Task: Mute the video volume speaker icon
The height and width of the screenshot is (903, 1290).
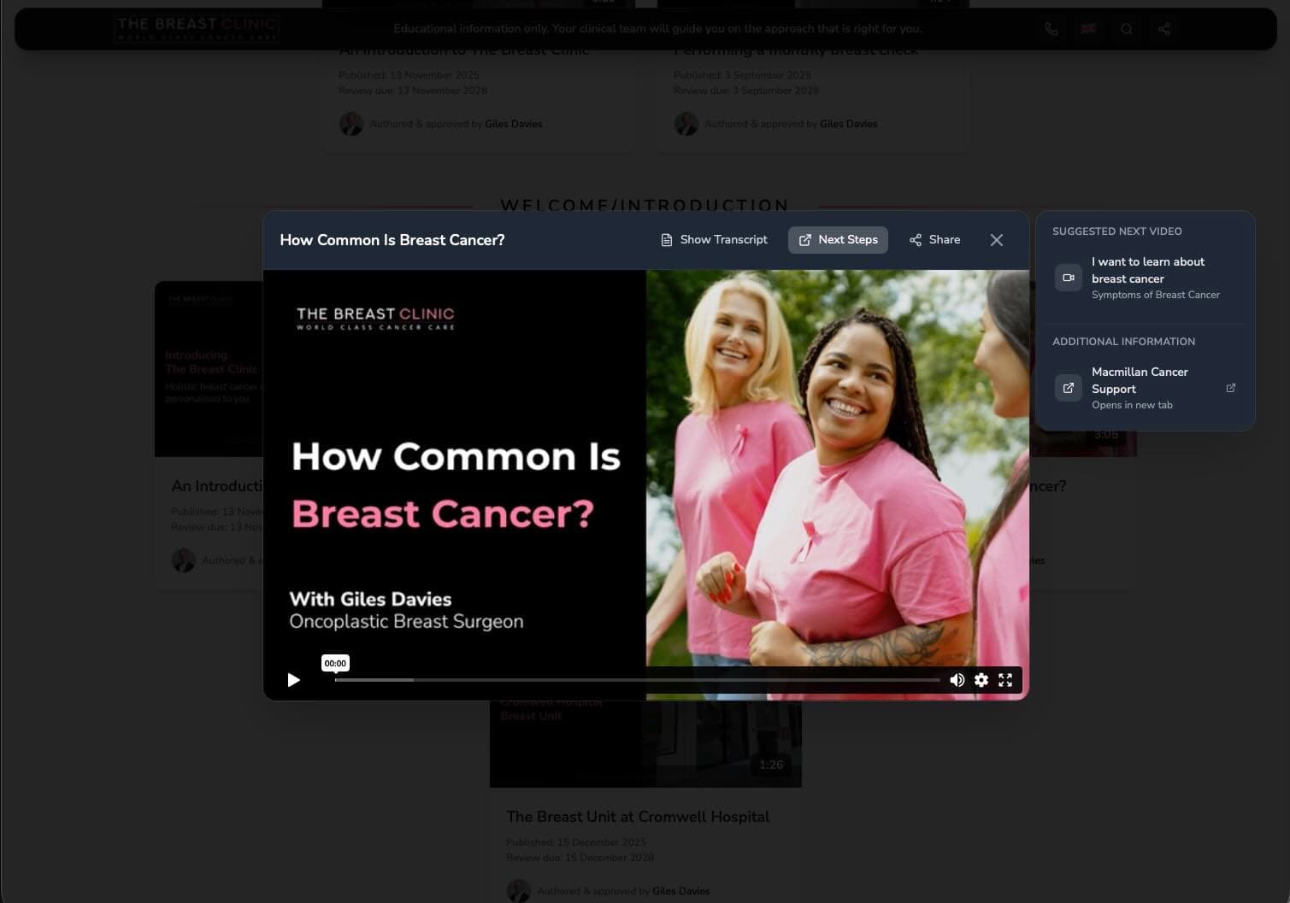Action: click(x=957, y=680)
